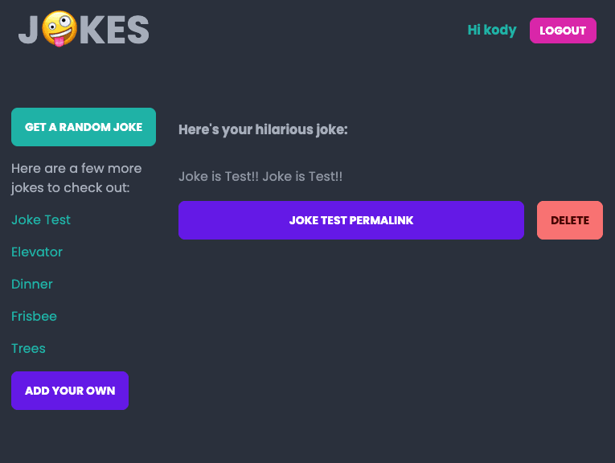The height and width of the screenshot is (463, 615).
Task: Delete the current joke
Action: (x=569, y=220)
